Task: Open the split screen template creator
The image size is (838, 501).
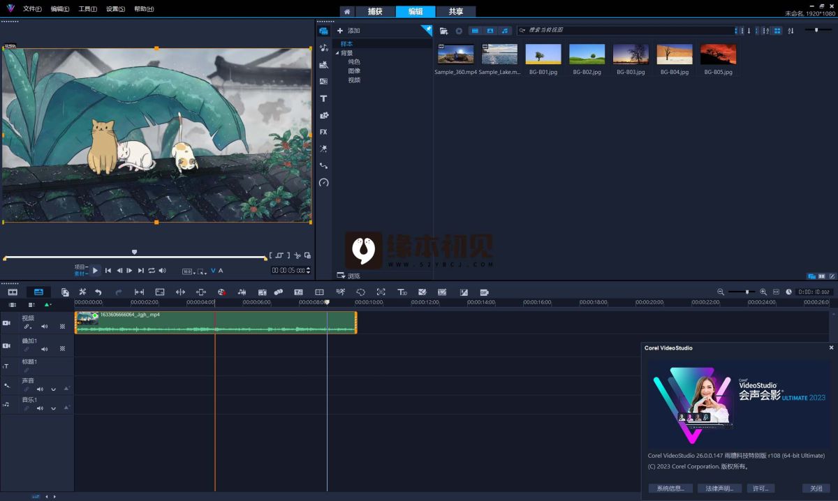Action: click(x=319, y=292)
